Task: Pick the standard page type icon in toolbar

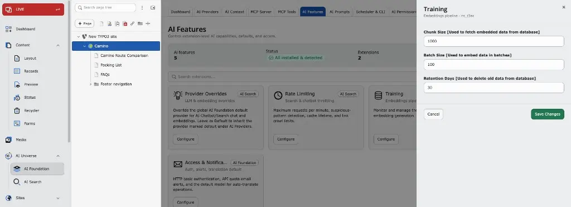Action: (x=101, y=23)
